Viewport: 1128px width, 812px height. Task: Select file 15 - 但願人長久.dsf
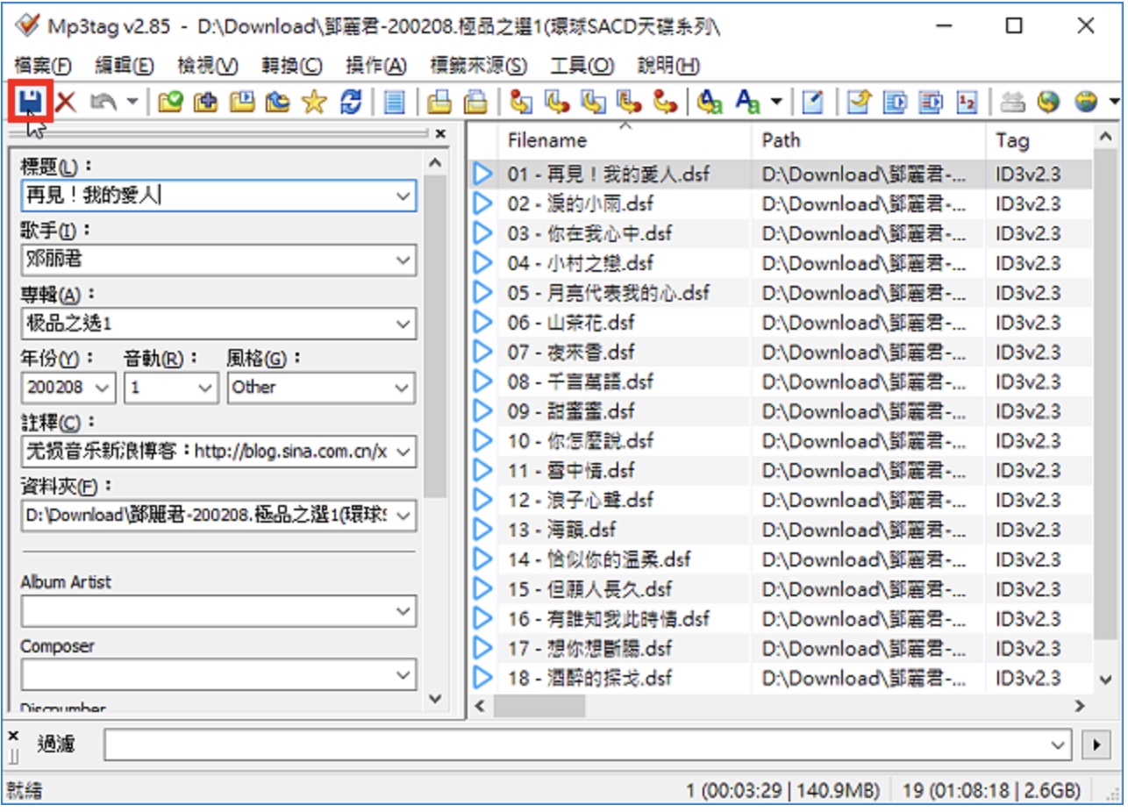pos(590,588)
